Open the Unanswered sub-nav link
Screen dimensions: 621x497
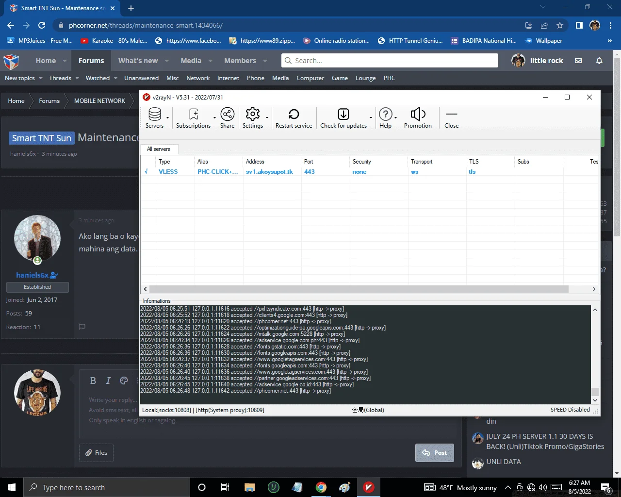pyautogui.click(x=141, y=78)
